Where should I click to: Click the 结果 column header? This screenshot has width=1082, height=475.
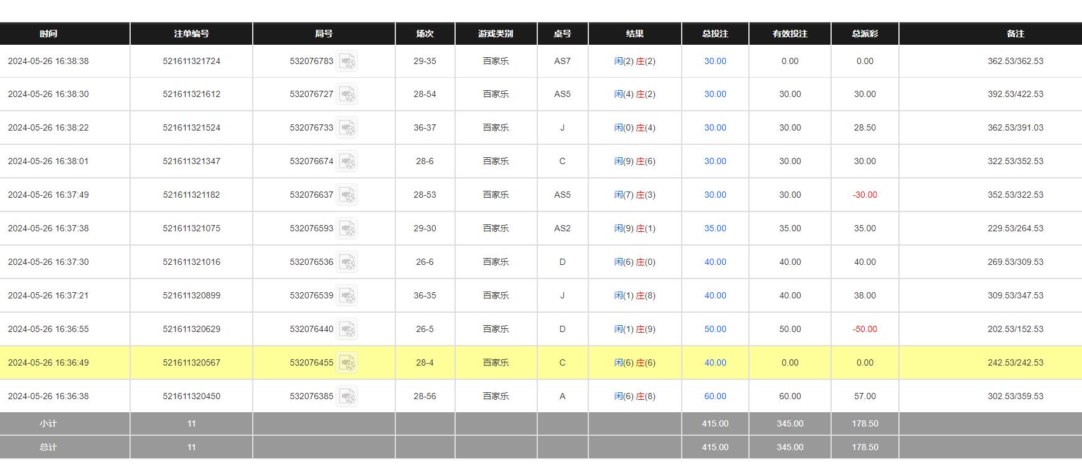tap(635, 34)
